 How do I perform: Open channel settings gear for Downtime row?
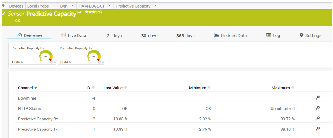click(x=317, y=98)
